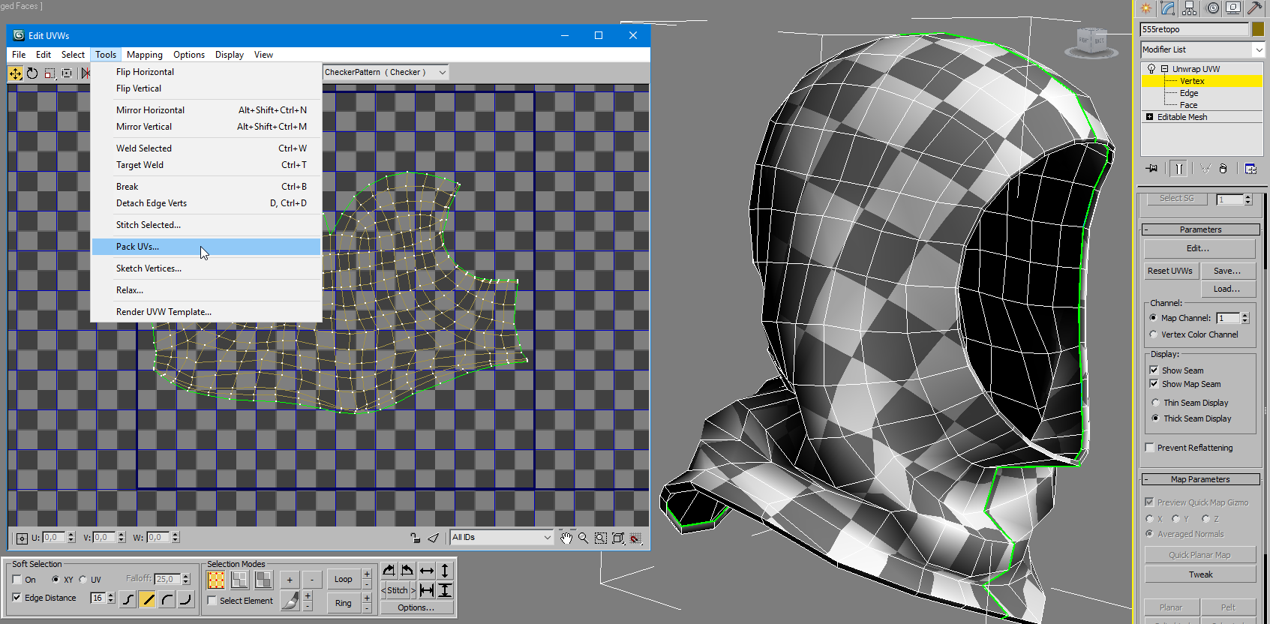Open the Display tab in command panel
The image size is (1270, 624).
1233,8
